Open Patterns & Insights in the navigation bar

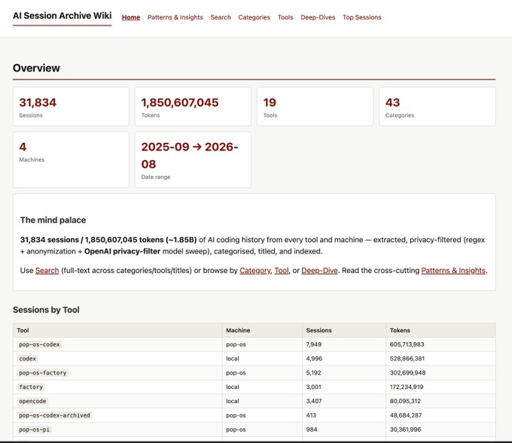(x=175, y=17)
